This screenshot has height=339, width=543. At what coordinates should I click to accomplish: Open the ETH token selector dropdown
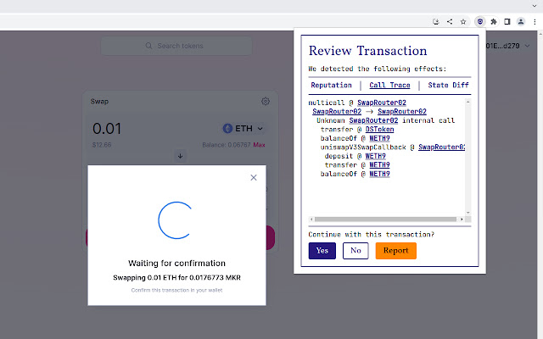click(x=244, y=128)
